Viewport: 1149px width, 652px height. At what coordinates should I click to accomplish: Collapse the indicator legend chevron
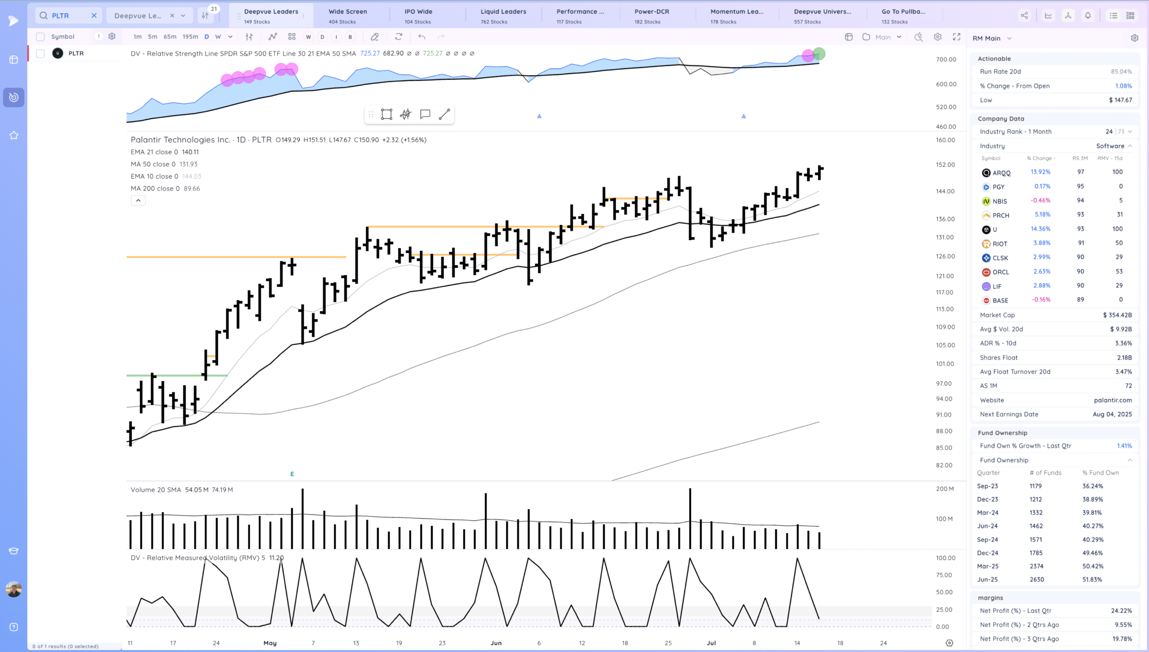pyautogui.click(x=138, y=201)
